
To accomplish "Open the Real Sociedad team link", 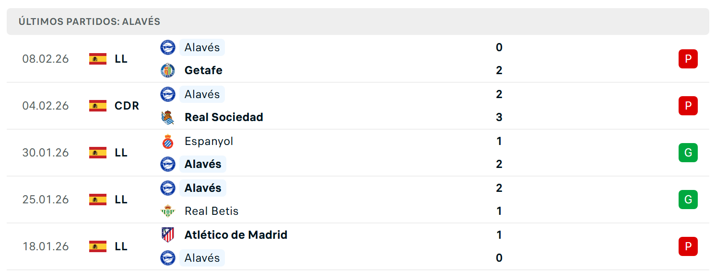I will click(224, 117).
